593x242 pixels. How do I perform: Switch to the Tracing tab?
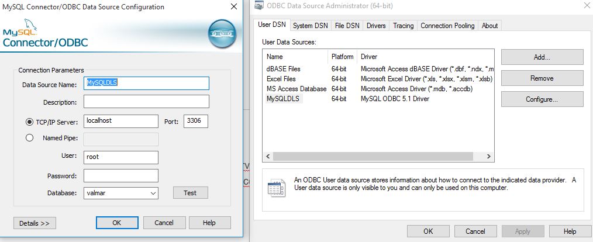click(403, 26)
